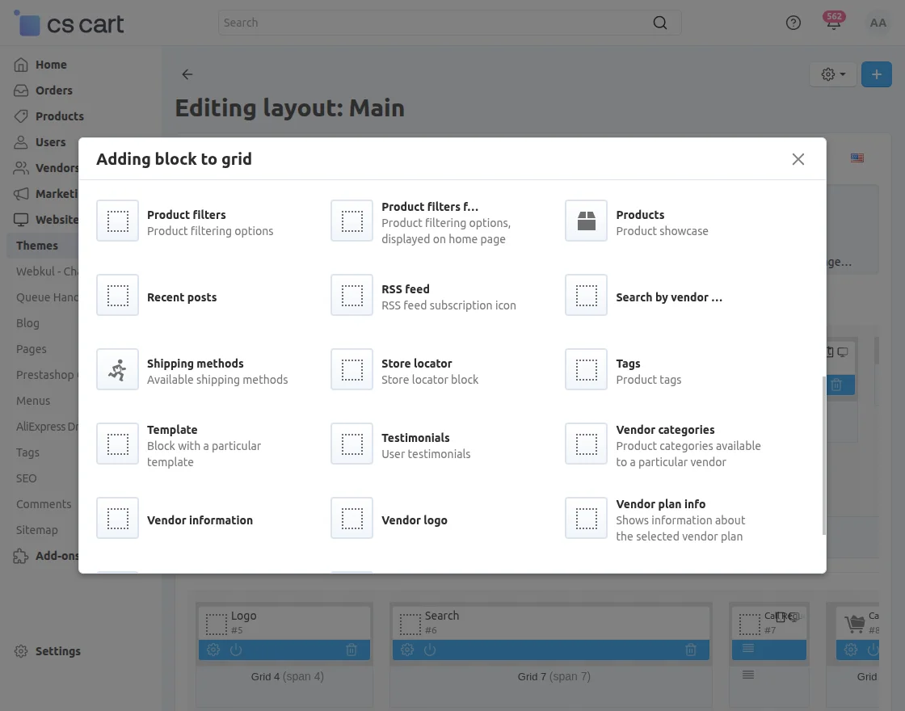Click into the top Search field

pyautogui.click(x=436, y=23)
